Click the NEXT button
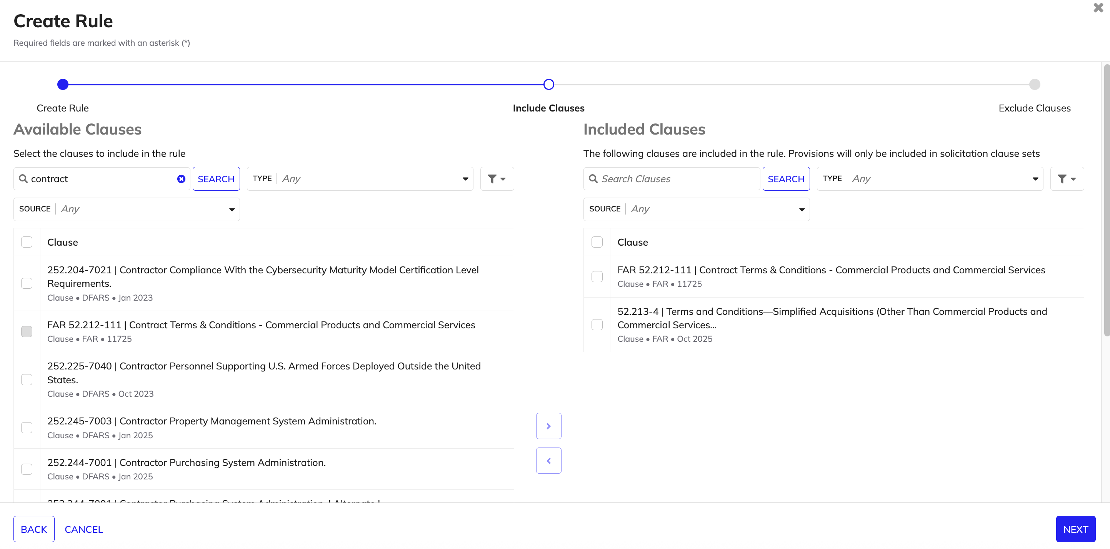Viewport: 1110px width, 549px height. pyautogui.click(x=1075, y=529)
